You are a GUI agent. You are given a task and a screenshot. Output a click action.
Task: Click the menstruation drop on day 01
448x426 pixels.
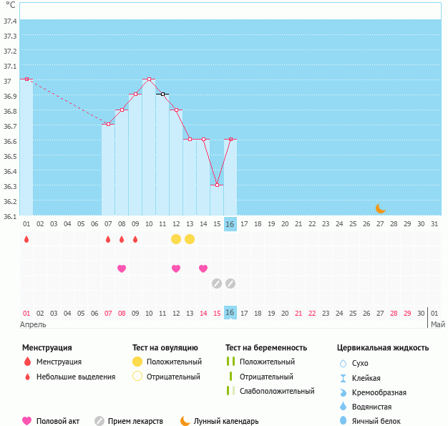[x=26, y=239]
